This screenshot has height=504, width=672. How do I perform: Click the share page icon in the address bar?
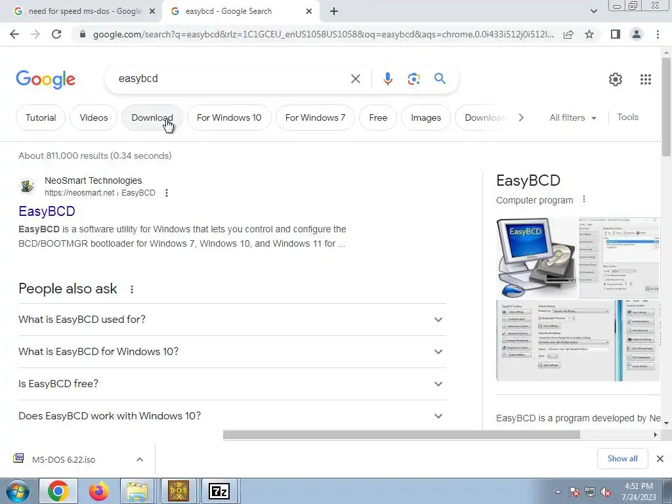click(x=568, y=34)
